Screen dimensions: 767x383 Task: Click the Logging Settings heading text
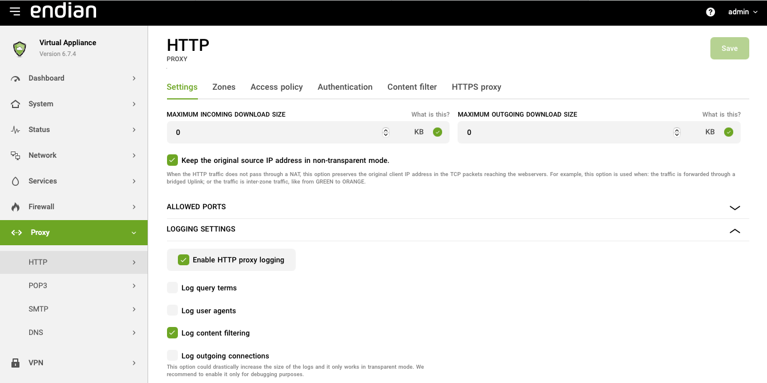point(201,229)
